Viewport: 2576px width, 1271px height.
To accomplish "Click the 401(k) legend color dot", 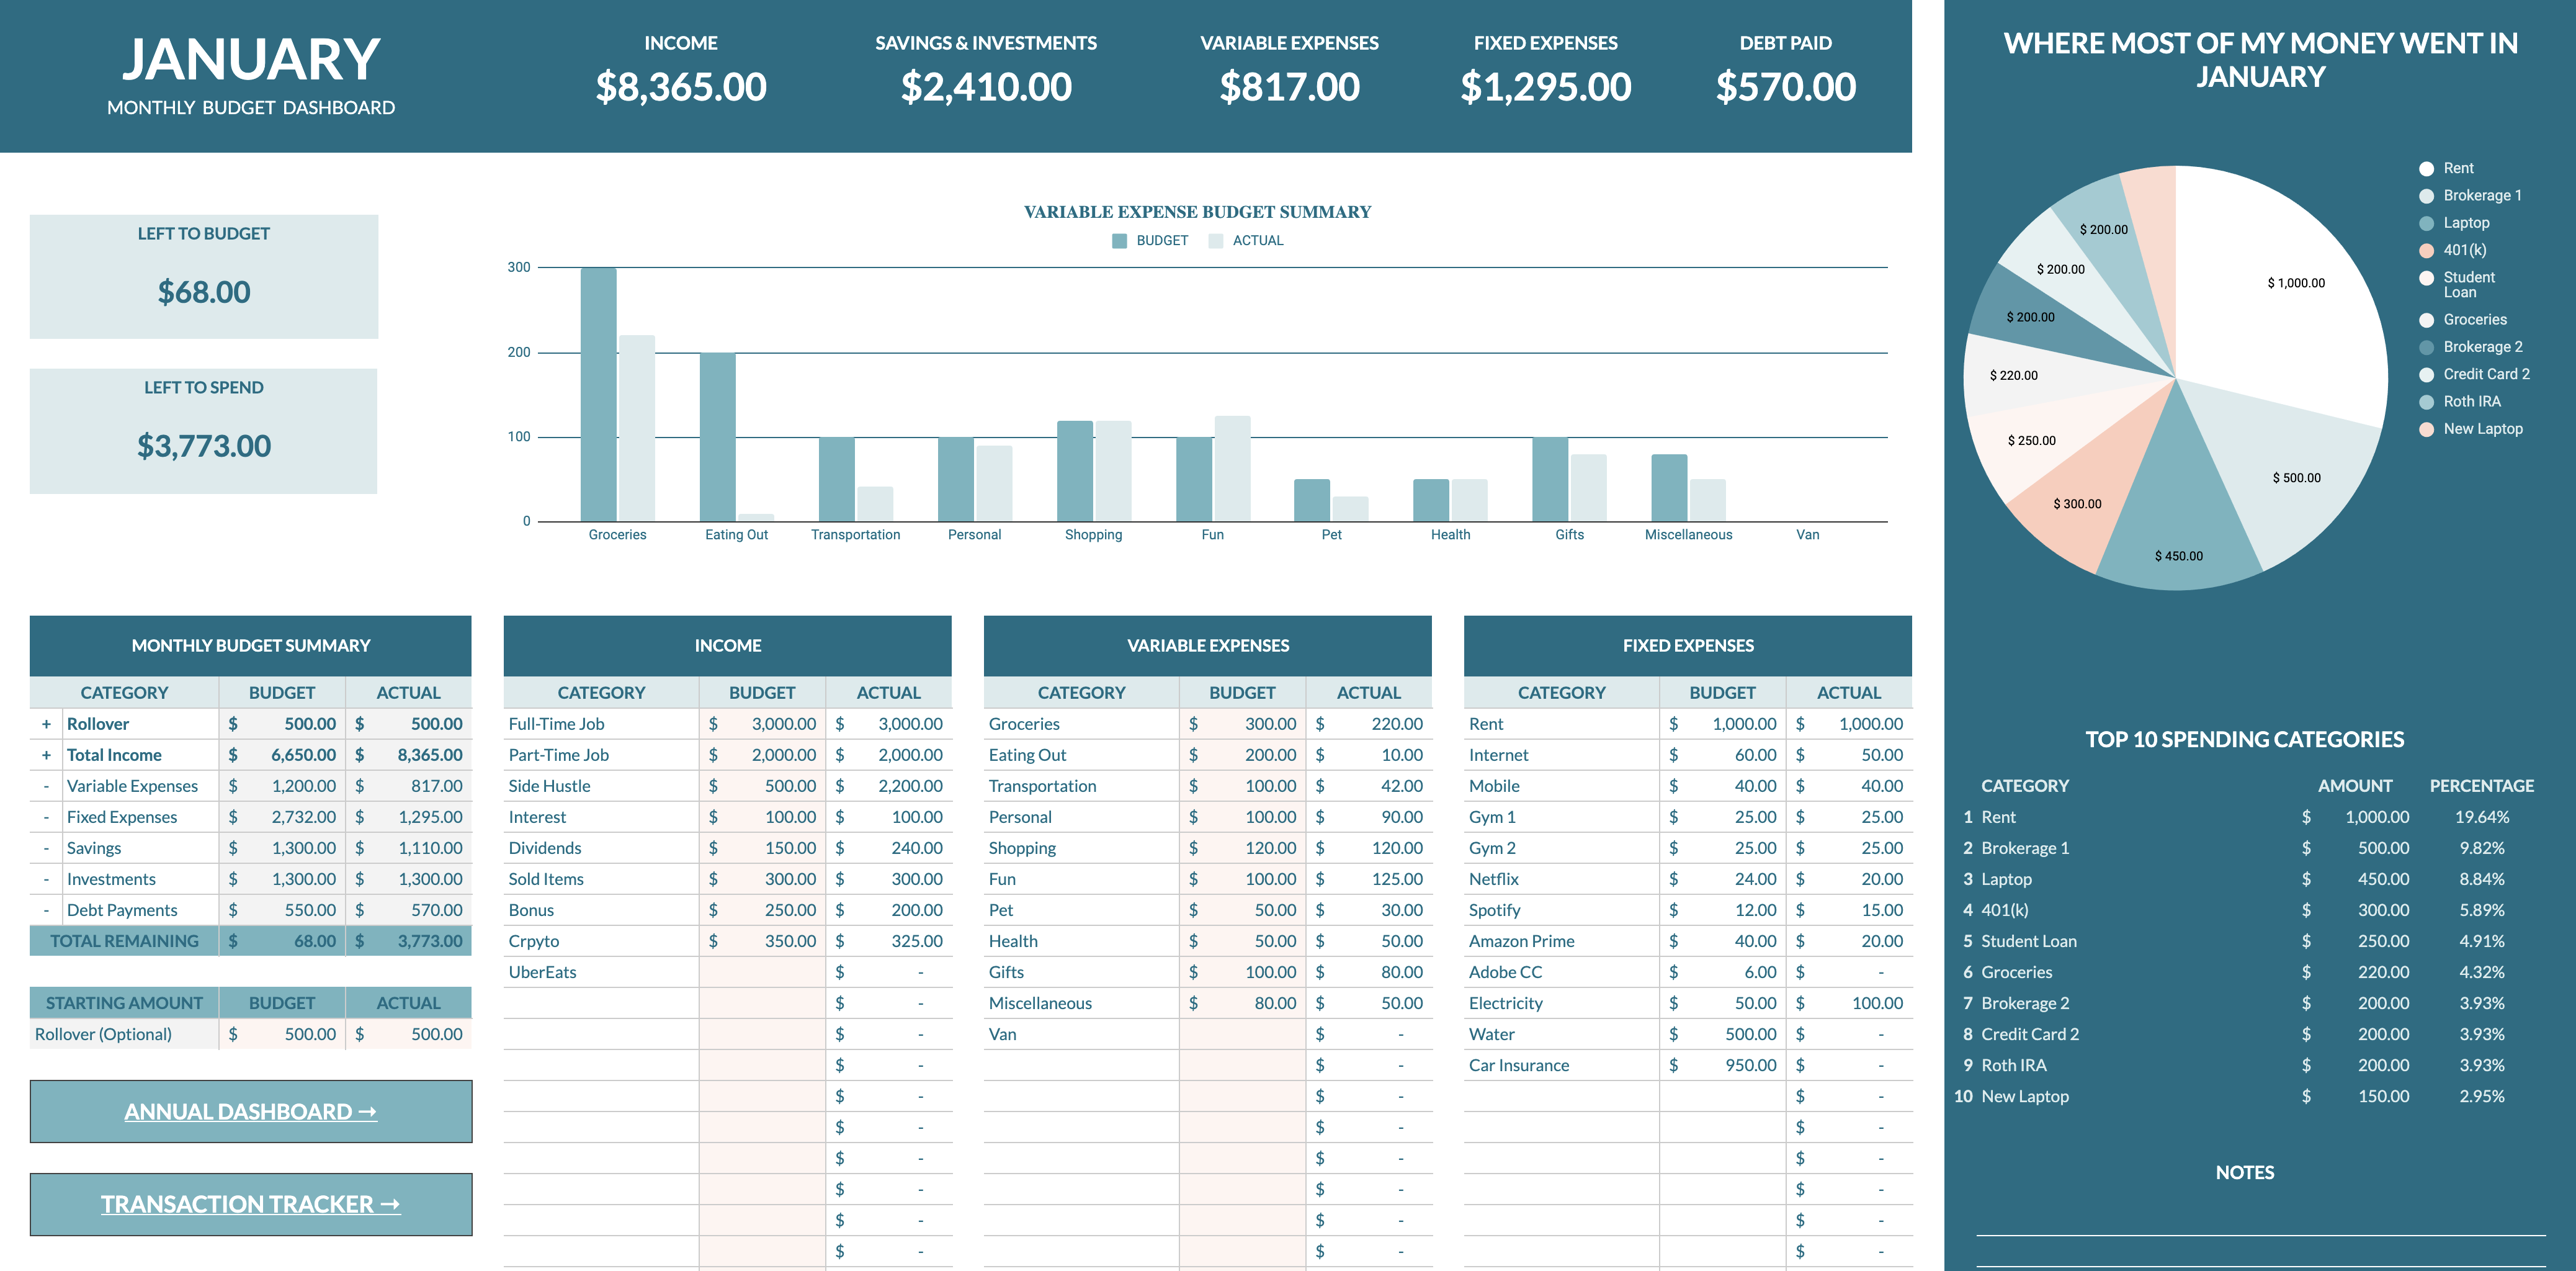I will tap(2426, 251).
